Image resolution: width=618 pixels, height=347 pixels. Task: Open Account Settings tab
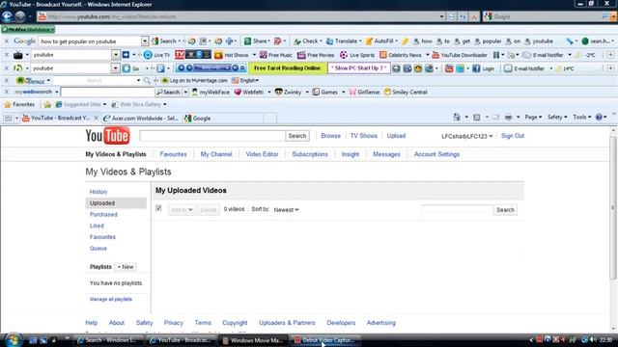click(436, 154)
